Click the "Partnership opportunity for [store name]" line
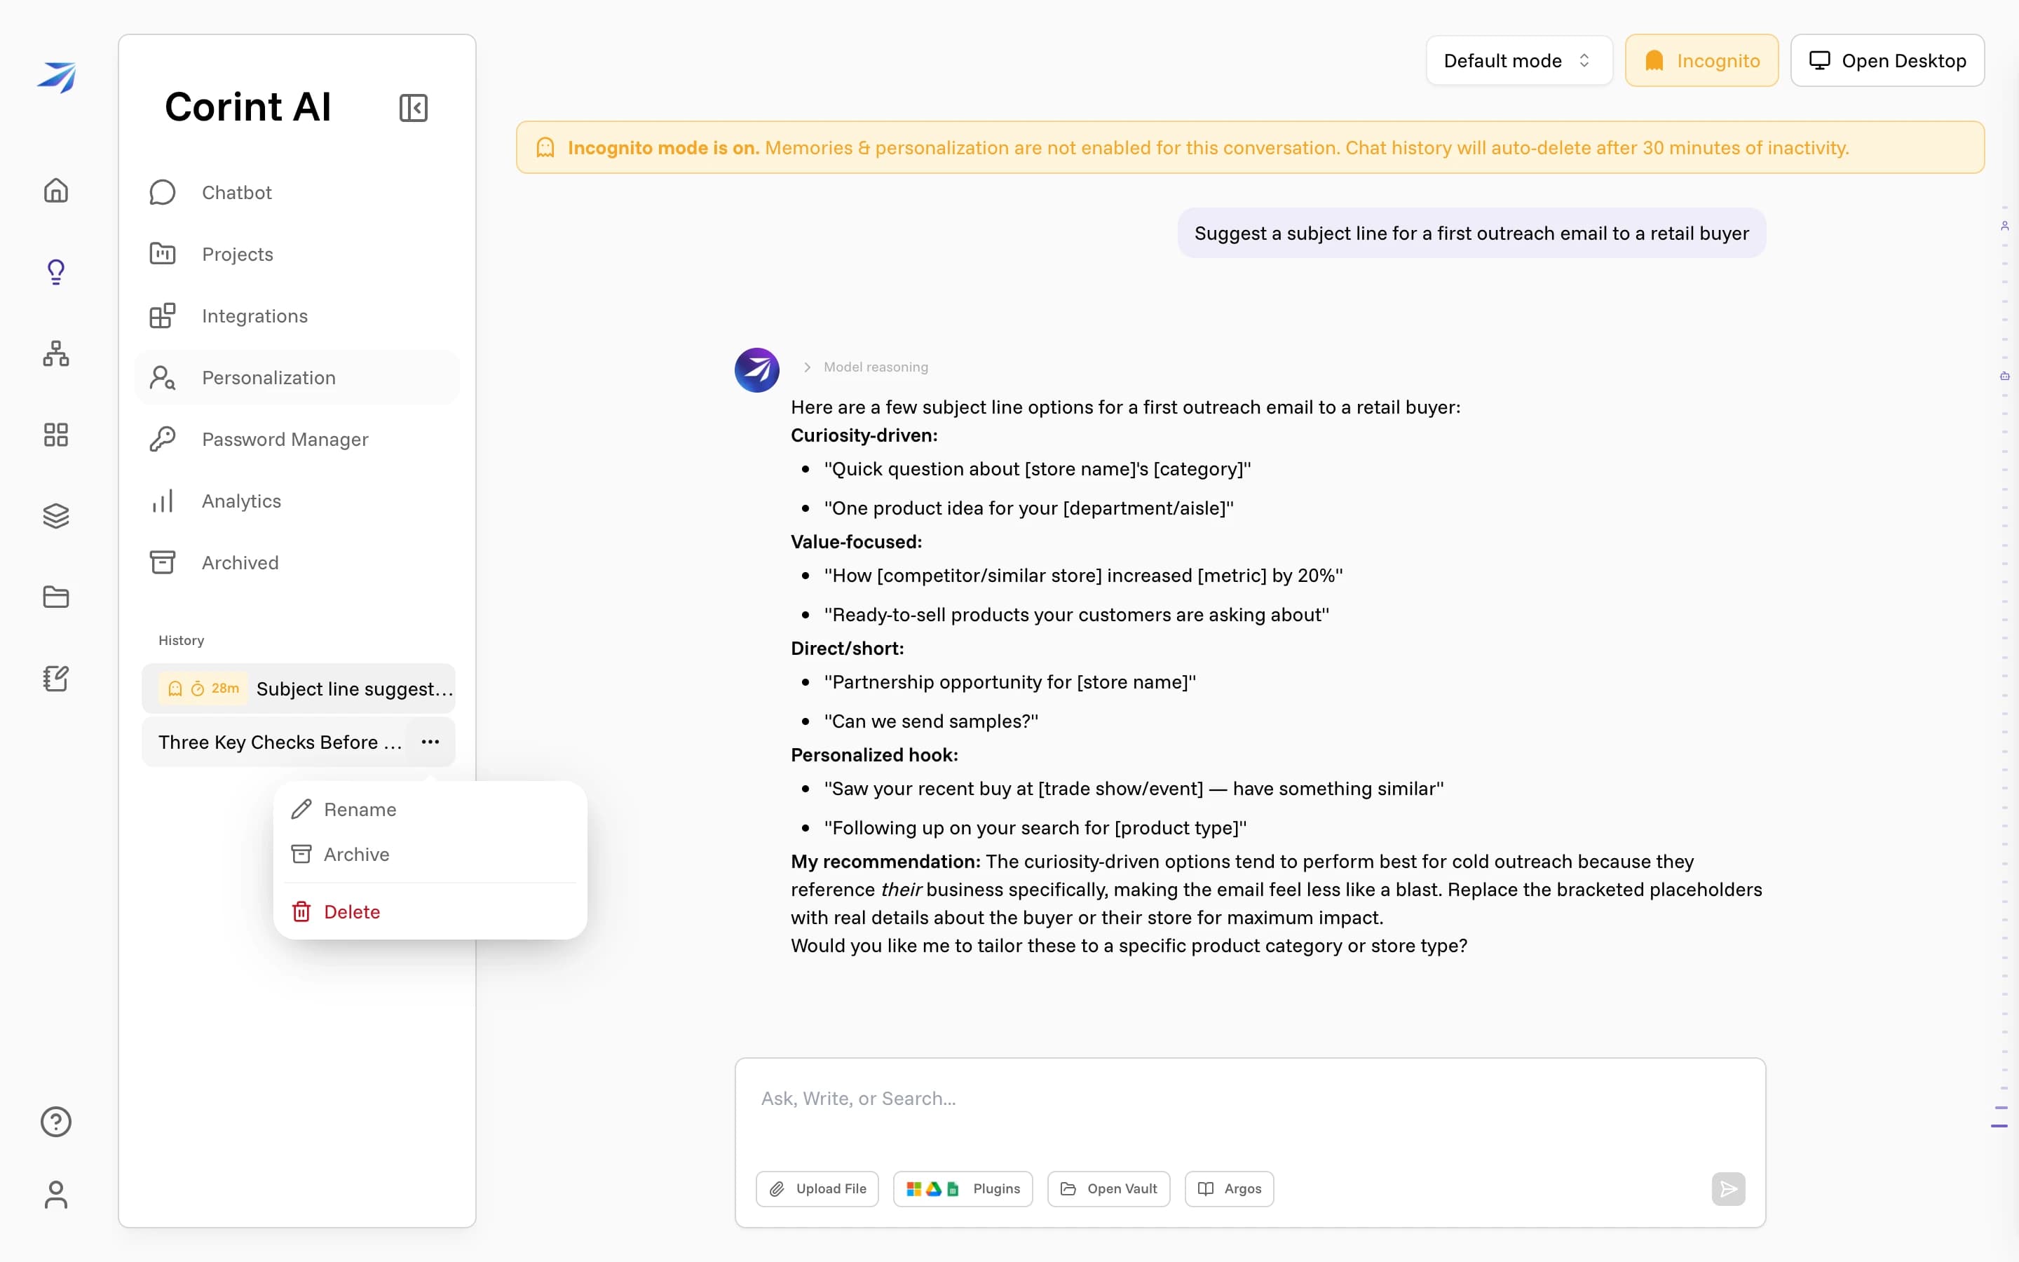The width and height of the screenshot is (2019, 1262). click(1009, 682)
